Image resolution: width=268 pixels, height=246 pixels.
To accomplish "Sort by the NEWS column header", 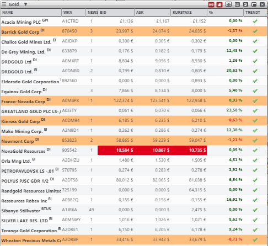I will 92,13.
